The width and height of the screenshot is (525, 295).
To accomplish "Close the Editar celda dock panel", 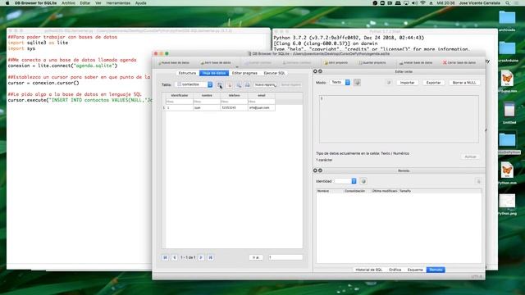I will [x=315, y=71].
